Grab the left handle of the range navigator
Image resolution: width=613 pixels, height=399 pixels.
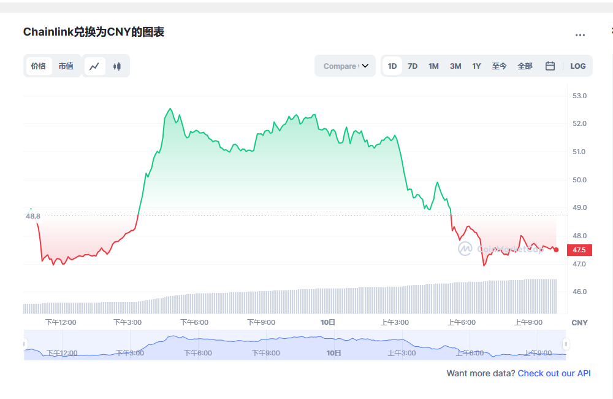25,344
